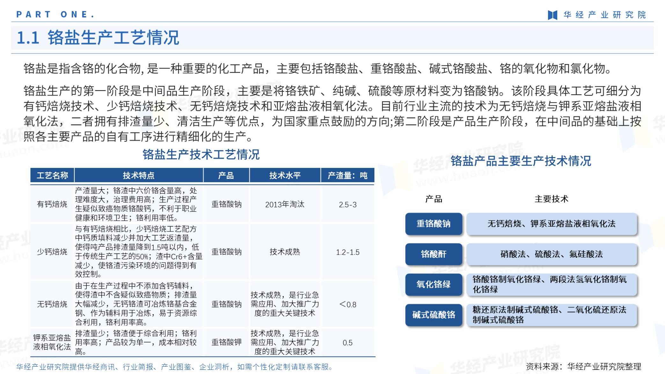
Task: Click the 产品 table column header
Action: point(226,176)
